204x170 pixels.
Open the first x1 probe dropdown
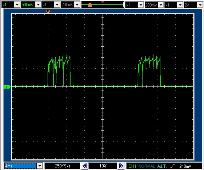click(17, 5)
